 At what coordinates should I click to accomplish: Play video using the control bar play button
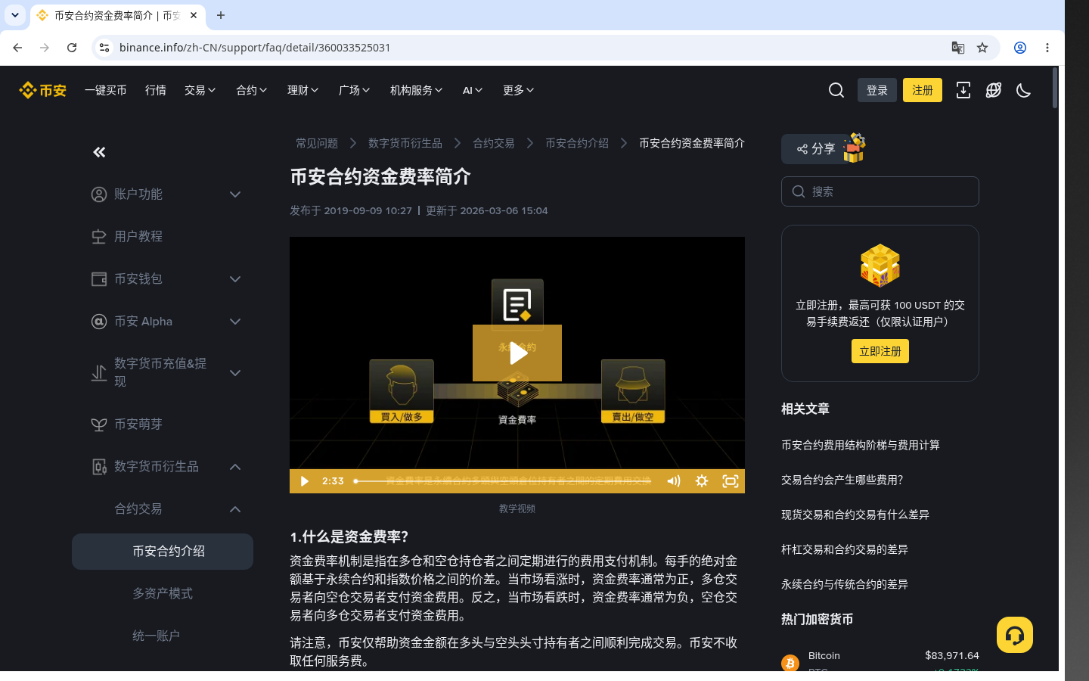[304, 481]
